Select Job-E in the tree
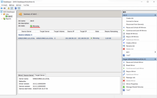This screenshot has height=98, width=157. 10,16
